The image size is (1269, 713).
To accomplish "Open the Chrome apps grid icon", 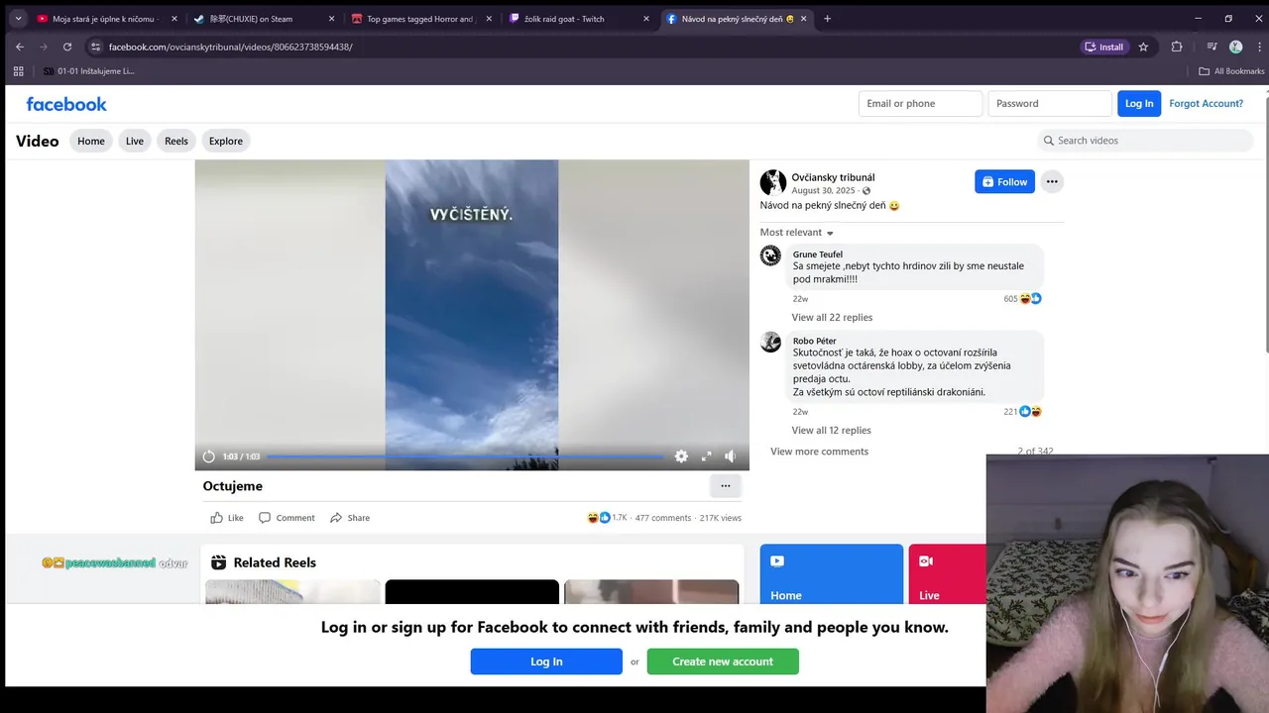I will tap(18, 71).
